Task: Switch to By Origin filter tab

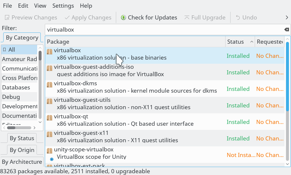Action: point(22,150)
